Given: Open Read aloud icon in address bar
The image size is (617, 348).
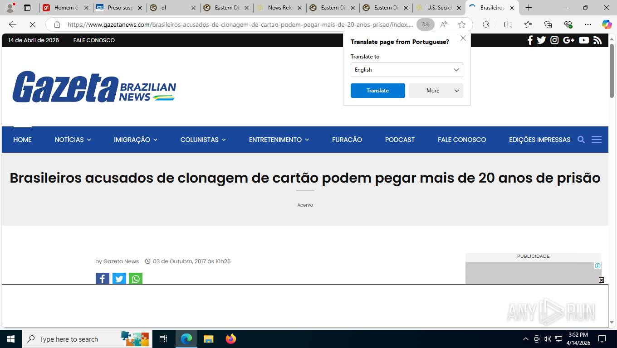Looking at the screenshot, I should 444,24.
